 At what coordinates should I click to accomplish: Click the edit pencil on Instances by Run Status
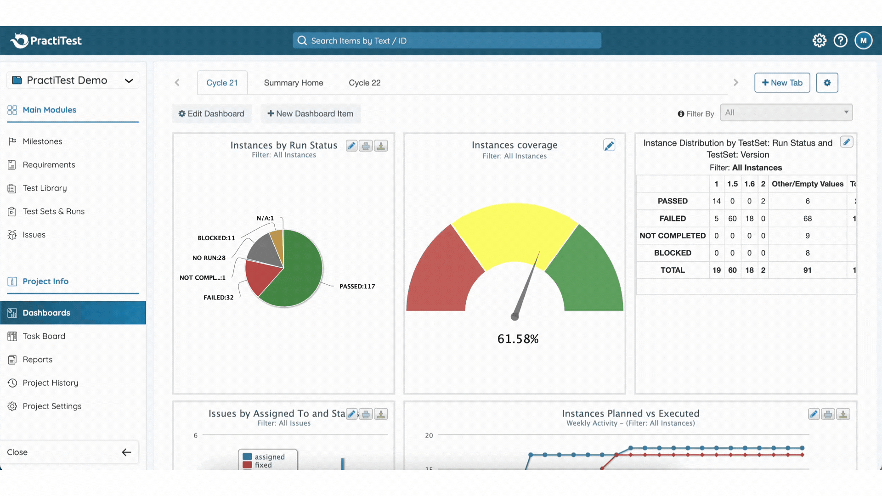(351, 146)
